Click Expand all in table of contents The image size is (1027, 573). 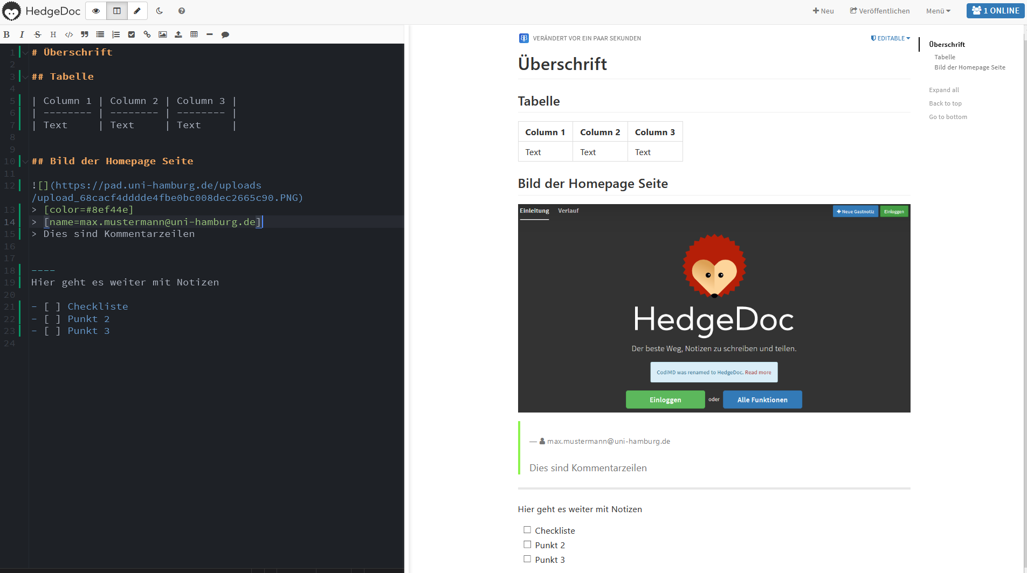[944, 90]
